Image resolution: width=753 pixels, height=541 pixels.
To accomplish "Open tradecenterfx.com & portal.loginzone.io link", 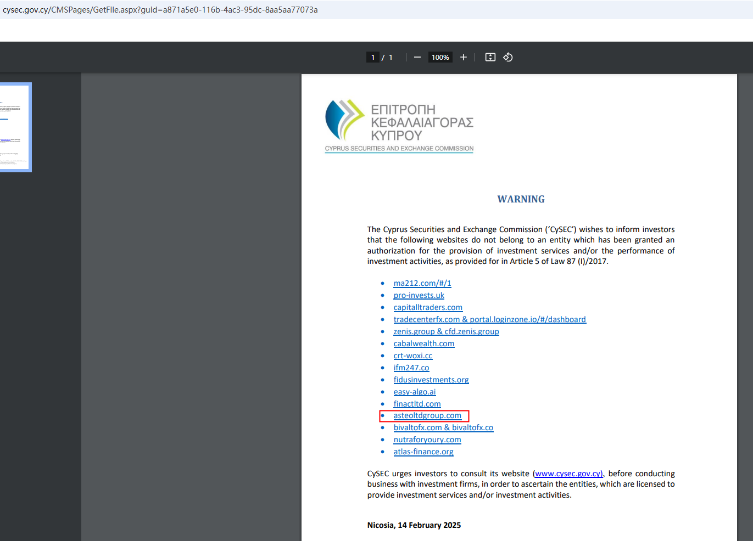I will tap(490, 319).
